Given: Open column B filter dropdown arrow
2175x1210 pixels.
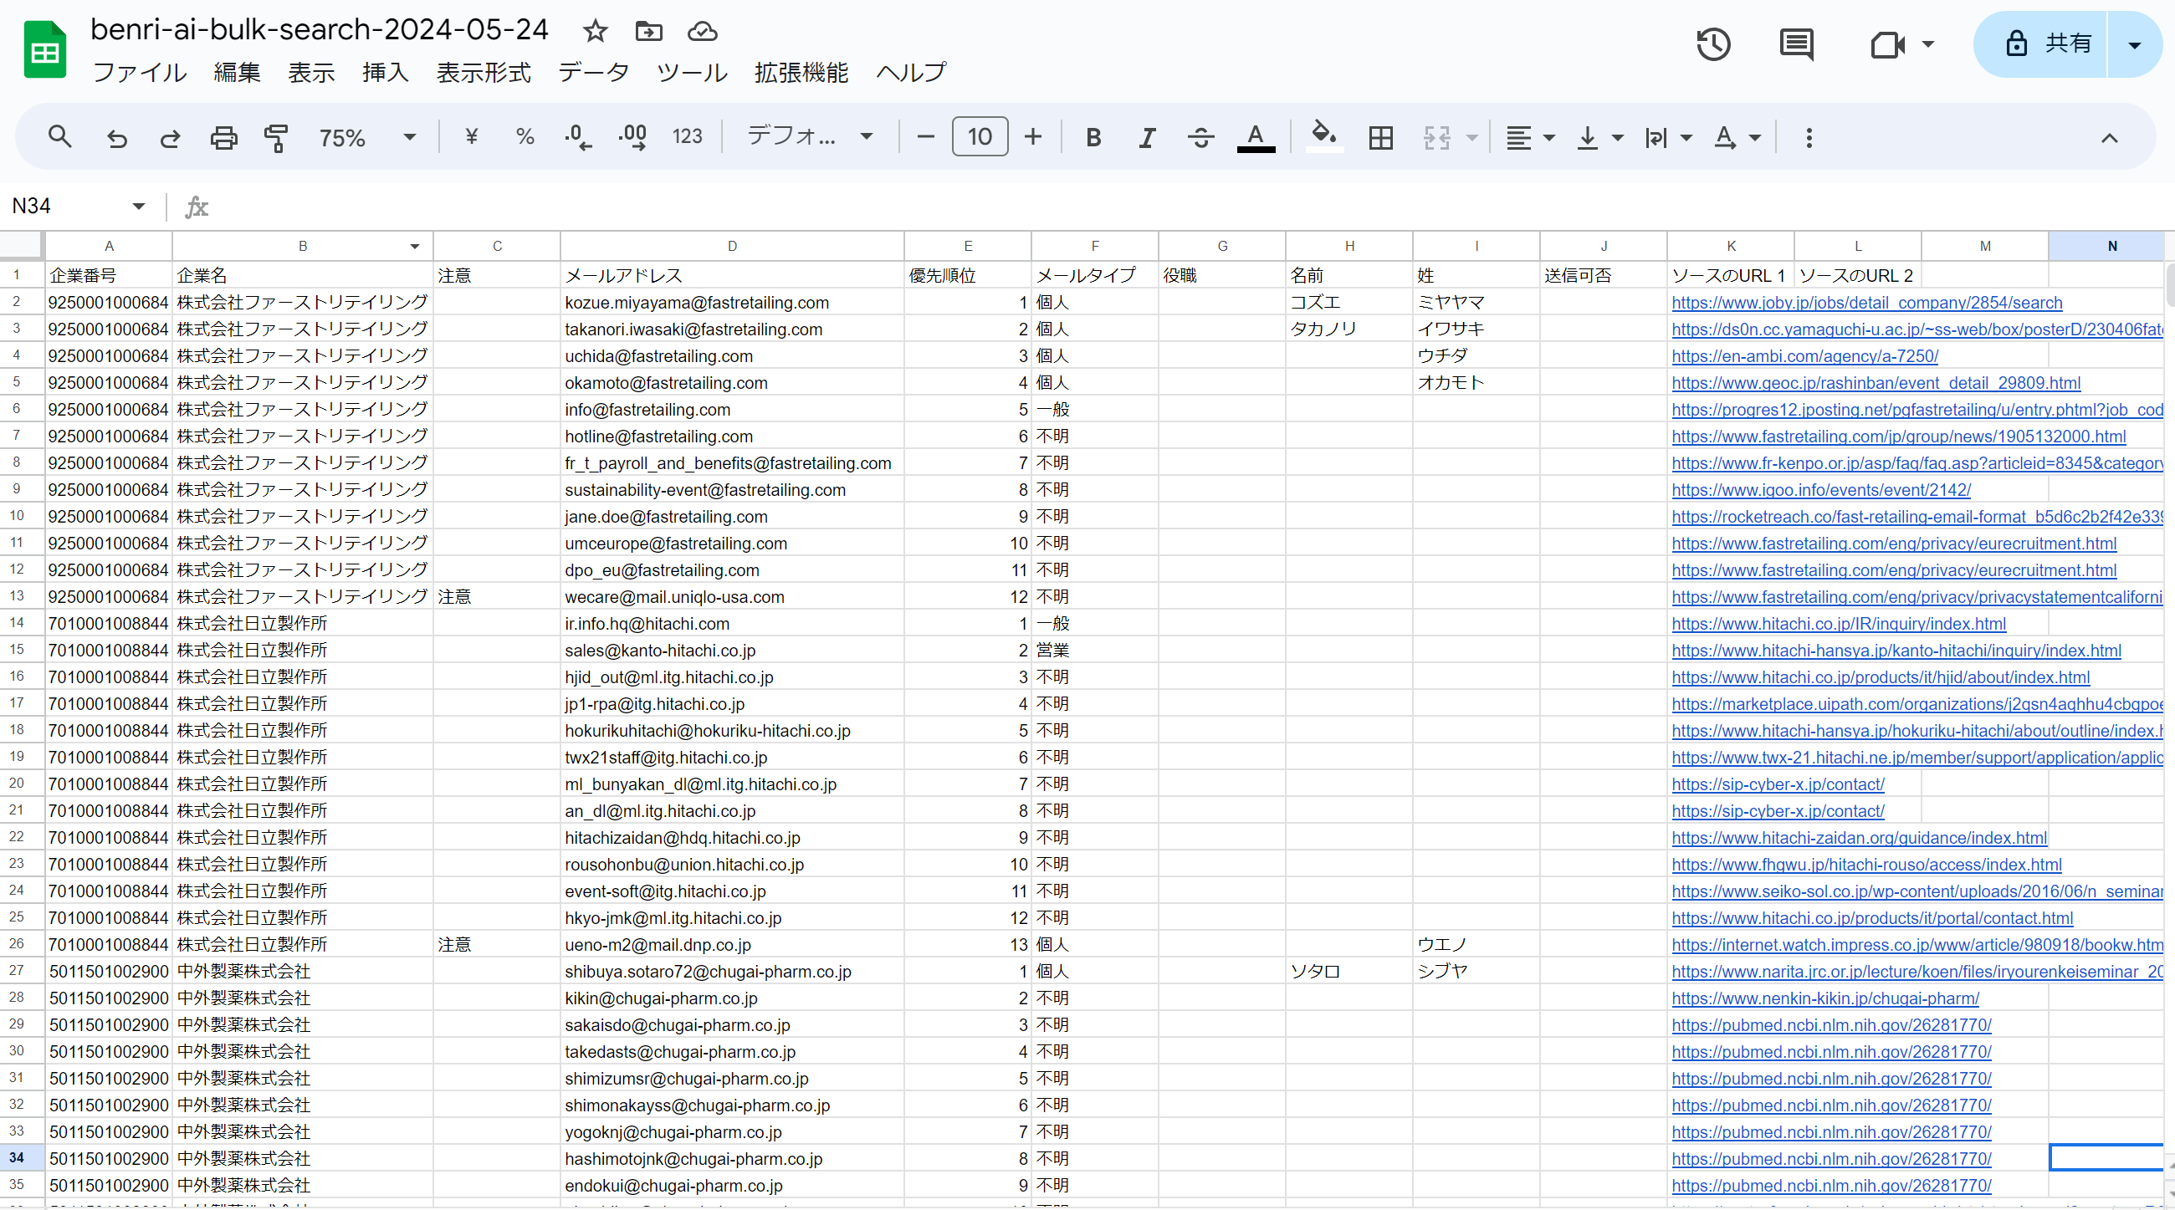Looking at the screenshot, I should click(415, 247).
